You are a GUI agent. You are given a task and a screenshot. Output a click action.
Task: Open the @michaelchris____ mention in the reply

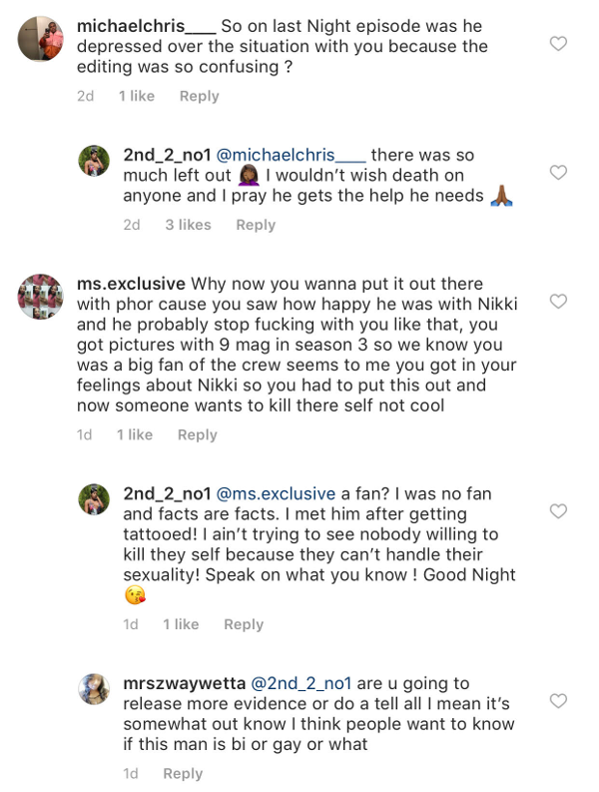click(292, 156)
